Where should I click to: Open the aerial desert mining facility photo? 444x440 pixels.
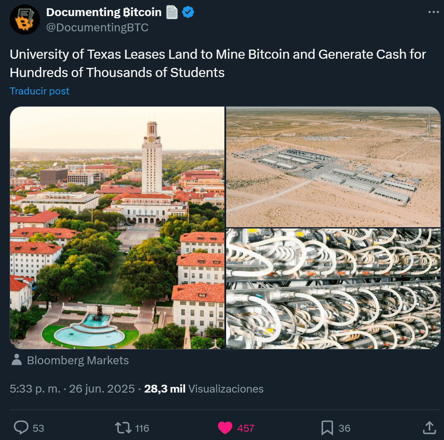pyautogui.click(x=334, y=167)
